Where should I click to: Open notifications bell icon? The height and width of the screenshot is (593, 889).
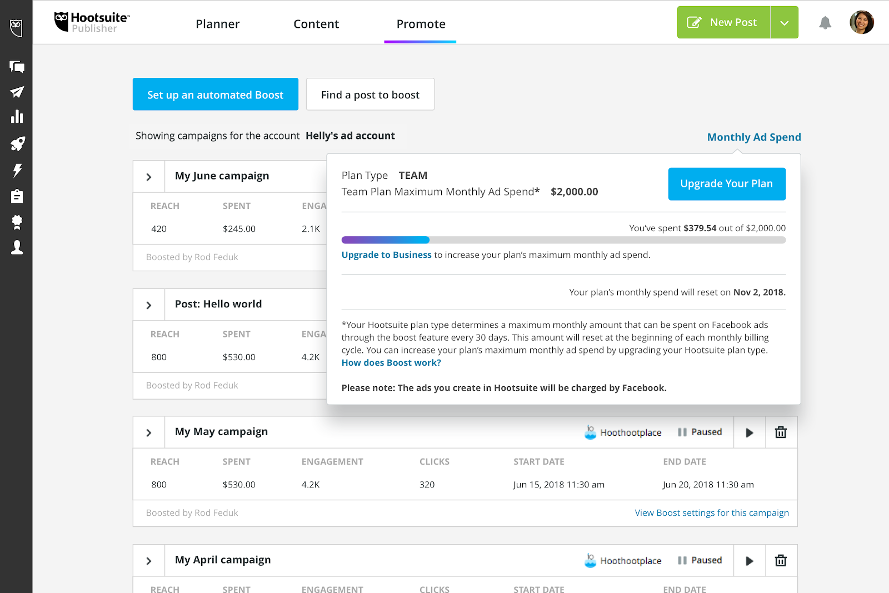(x=825, y=23)
